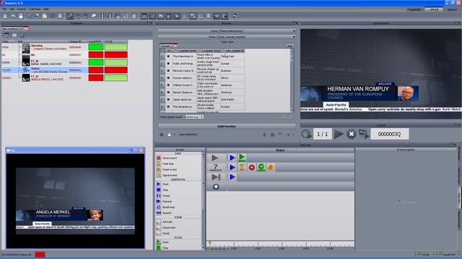Screen dimensions: 462x259
Task: Click the Add button above ticker data table
Action: tap(289, 46)
